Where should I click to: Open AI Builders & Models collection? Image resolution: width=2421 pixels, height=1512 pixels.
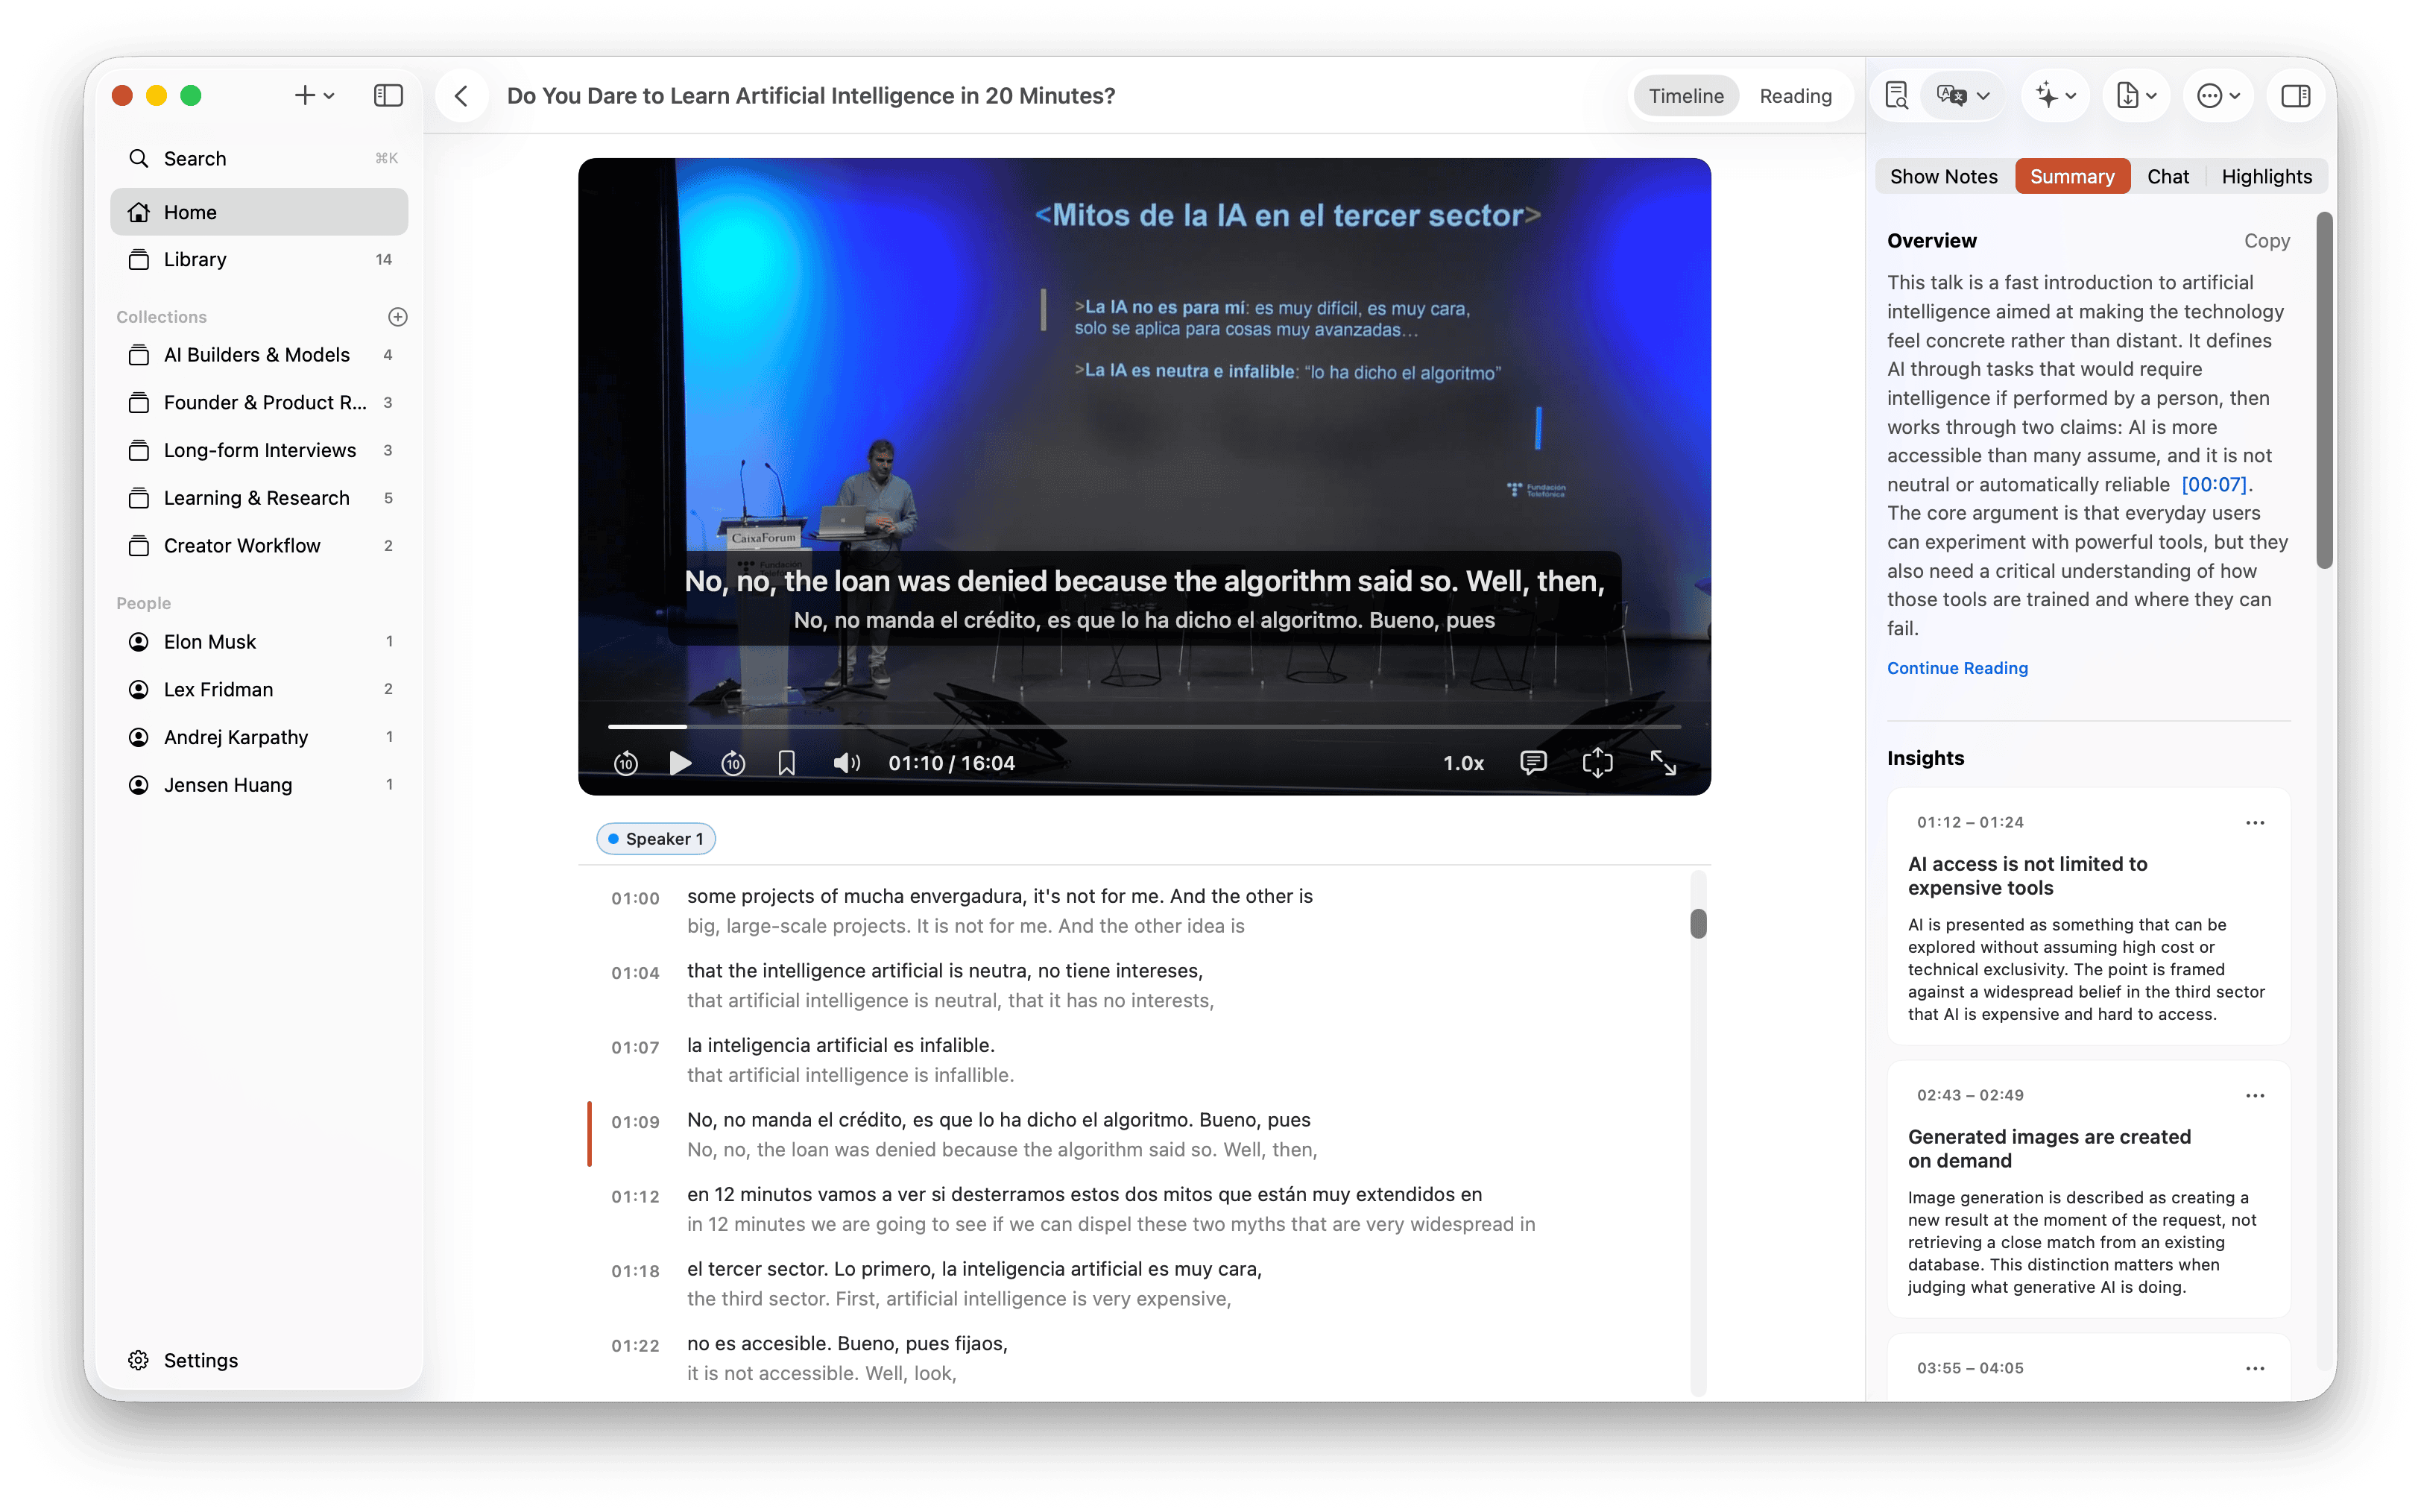point(259,355)
